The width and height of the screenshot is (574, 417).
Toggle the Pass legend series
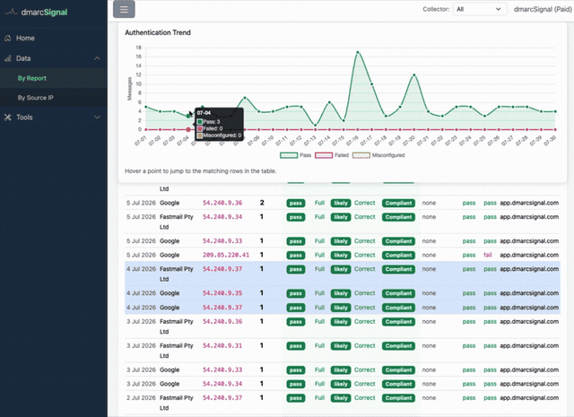click(x=295, y=155)
